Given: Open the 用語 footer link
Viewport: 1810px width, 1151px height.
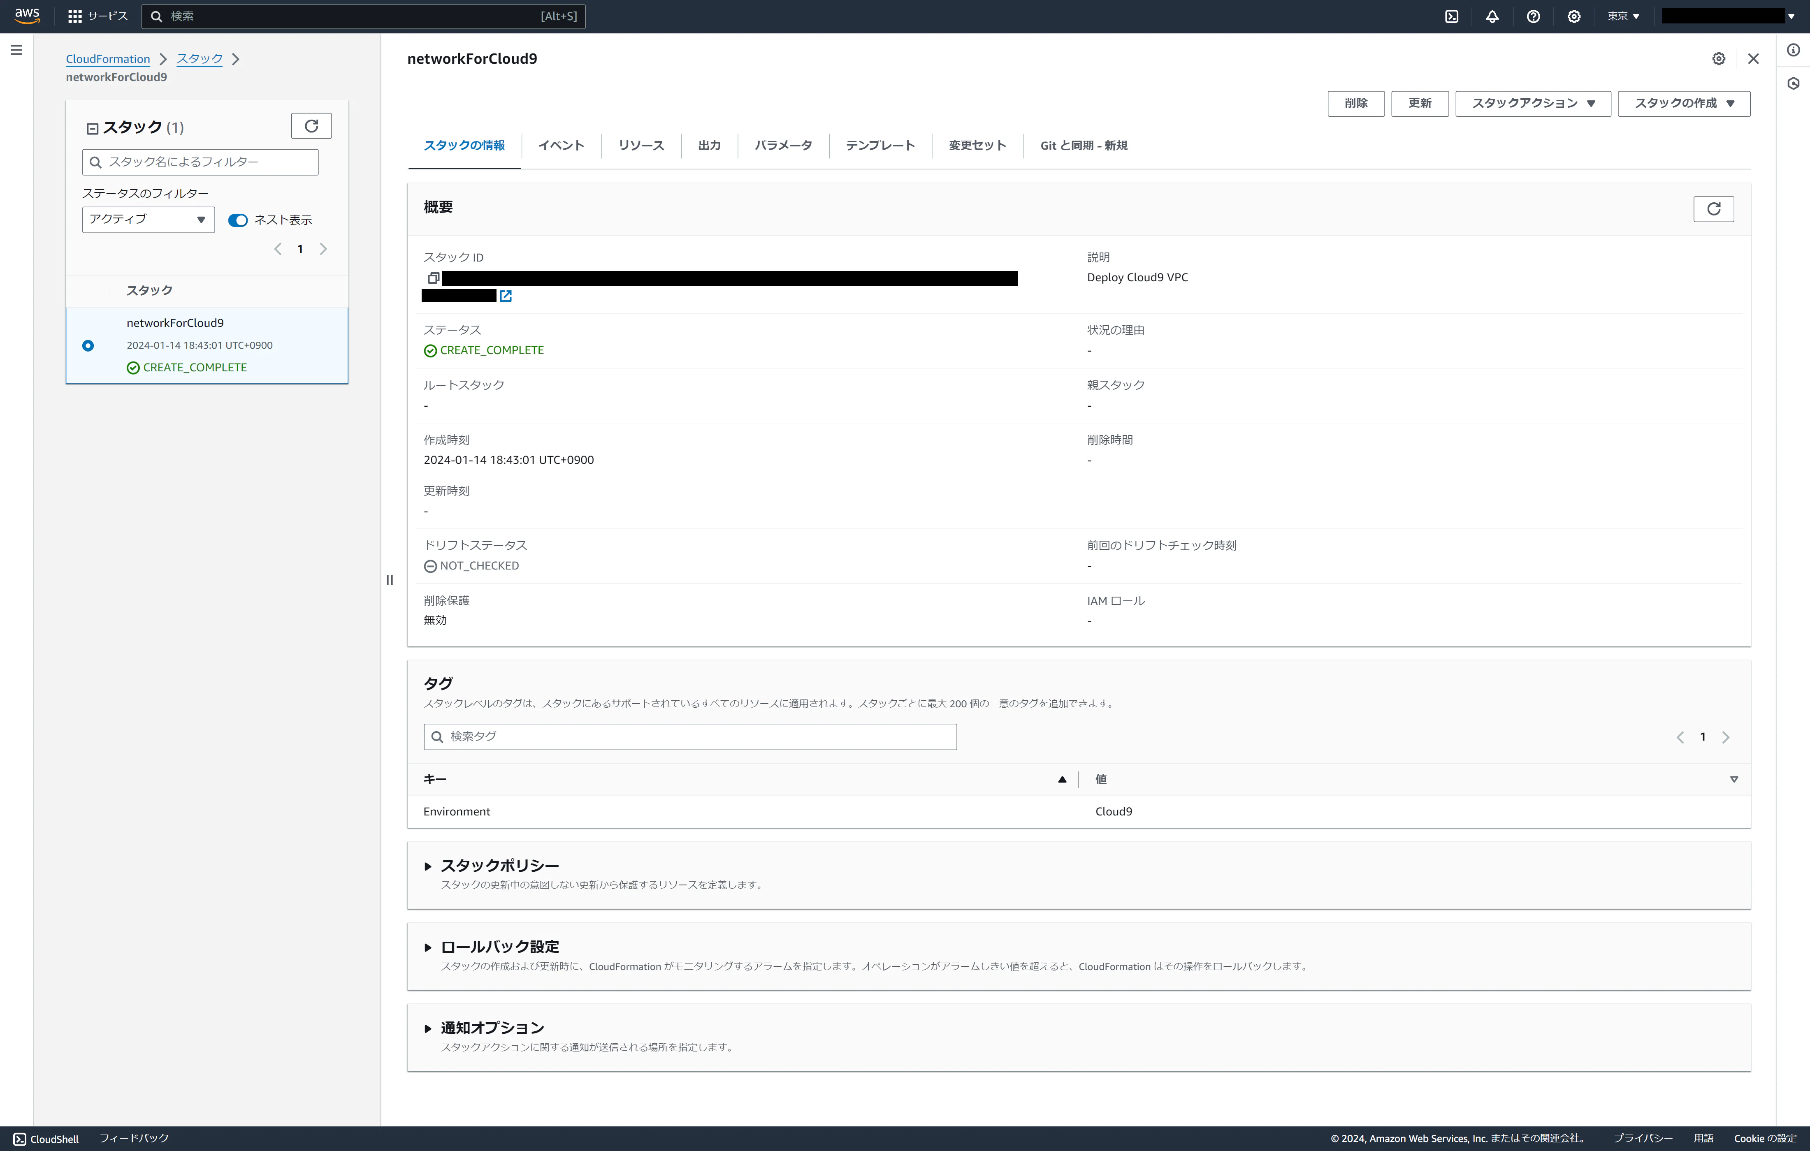Looking at the screenshot, I should coord(1703,1138).
